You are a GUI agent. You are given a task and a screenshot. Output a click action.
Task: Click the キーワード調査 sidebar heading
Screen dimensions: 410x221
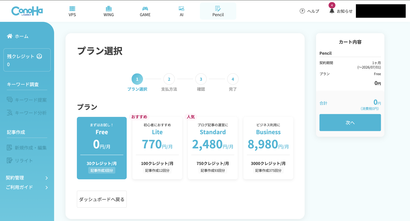pos(23,84)
